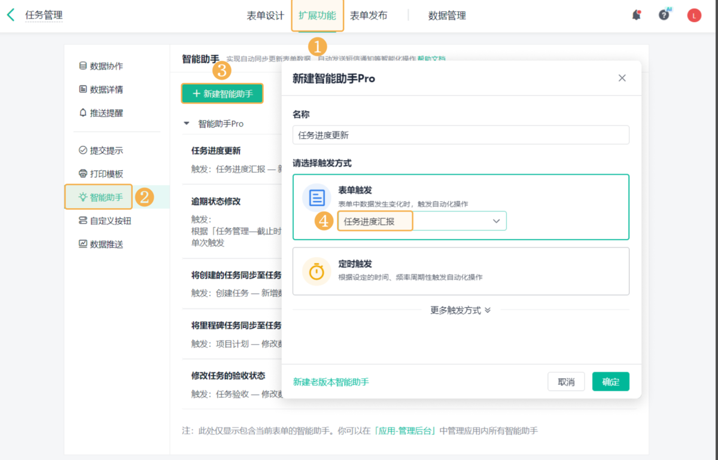
Task: Click the help question mark icon
Action: [664, 16]
